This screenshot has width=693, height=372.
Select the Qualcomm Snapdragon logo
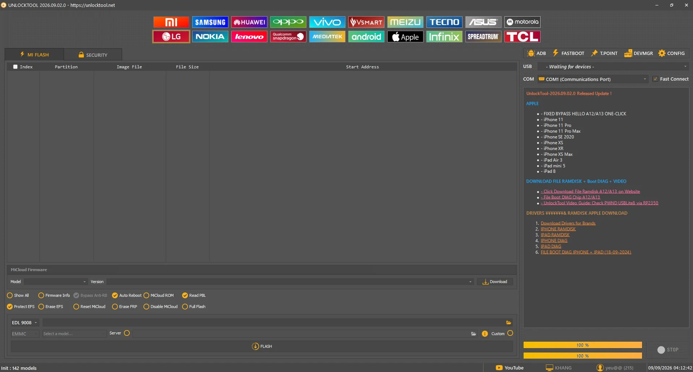(x=288, y=37)
